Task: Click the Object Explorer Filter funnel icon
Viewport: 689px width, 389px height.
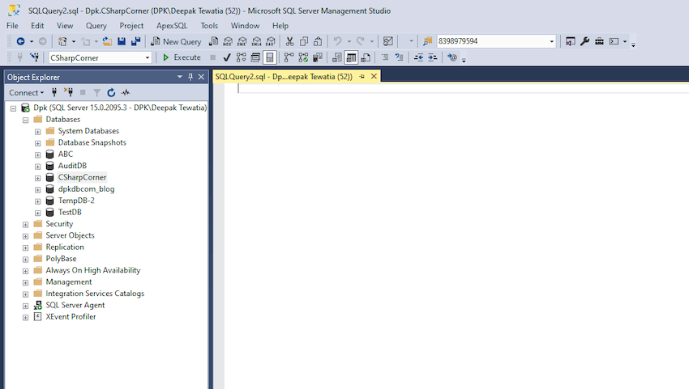Action: (97, 92)
